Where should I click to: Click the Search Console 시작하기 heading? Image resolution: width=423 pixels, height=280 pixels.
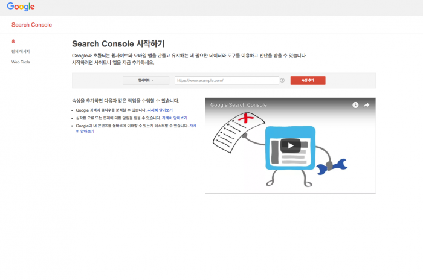118,43
